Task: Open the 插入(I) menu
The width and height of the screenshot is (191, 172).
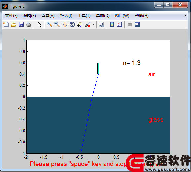Action: click(66, 16)
